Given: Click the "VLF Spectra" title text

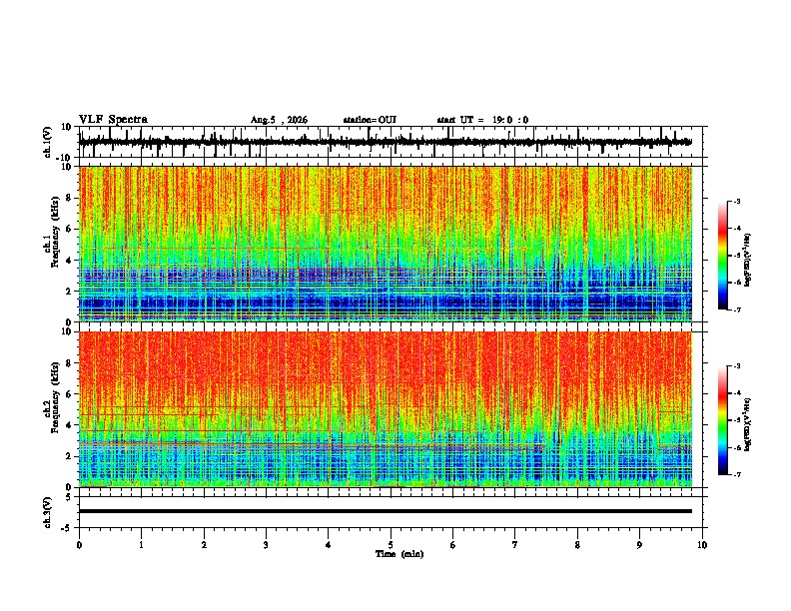Looking at the screenshot, I should click(x=113, y=119).
